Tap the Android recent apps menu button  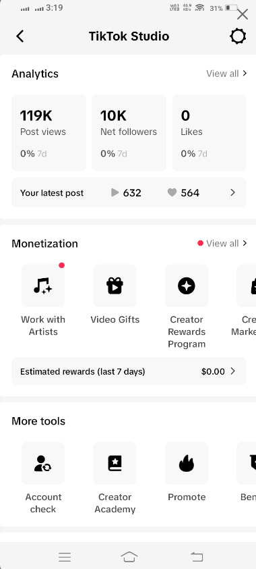pos(65,557)
